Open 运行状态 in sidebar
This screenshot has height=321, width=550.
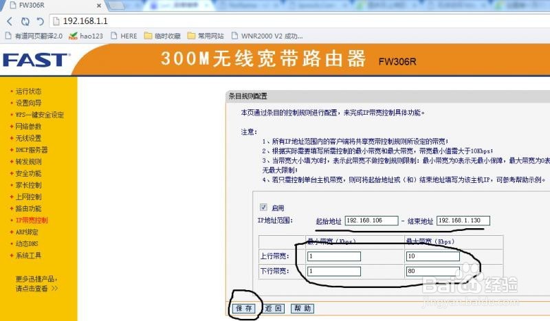pyautogui.click(x=28, y=91)
